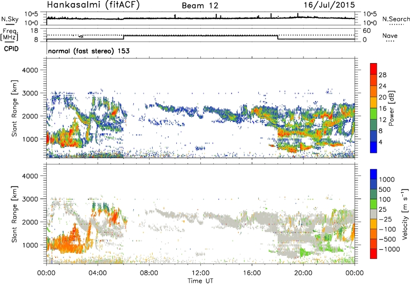Click the Power [dB] color bar
This screenshot has height=284, width=410.
click(374, 108)
